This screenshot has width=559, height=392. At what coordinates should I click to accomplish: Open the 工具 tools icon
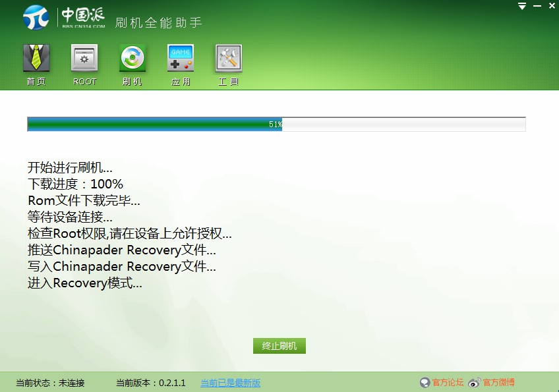click(x=229, y=58)
